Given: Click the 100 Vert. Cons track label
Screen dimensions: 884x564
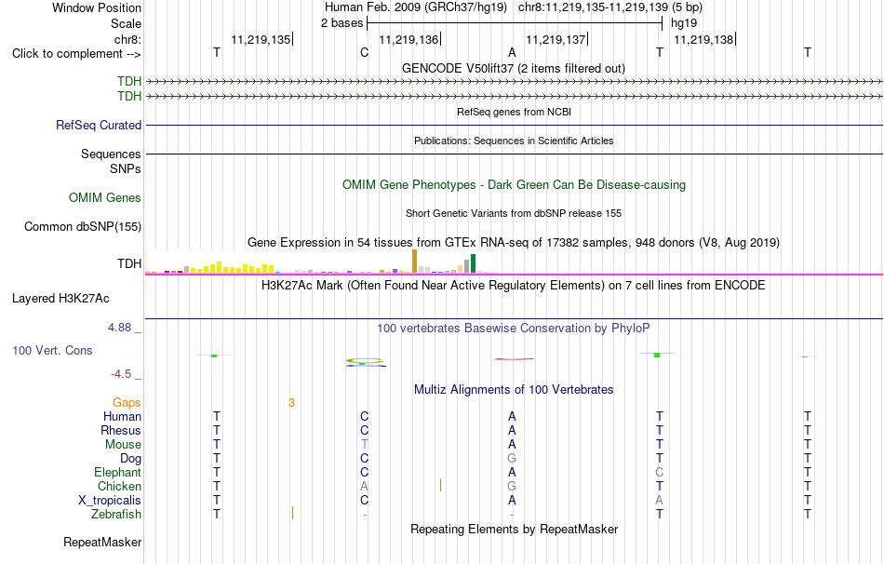Looking at the screenshot, I should tap(52, 350).
